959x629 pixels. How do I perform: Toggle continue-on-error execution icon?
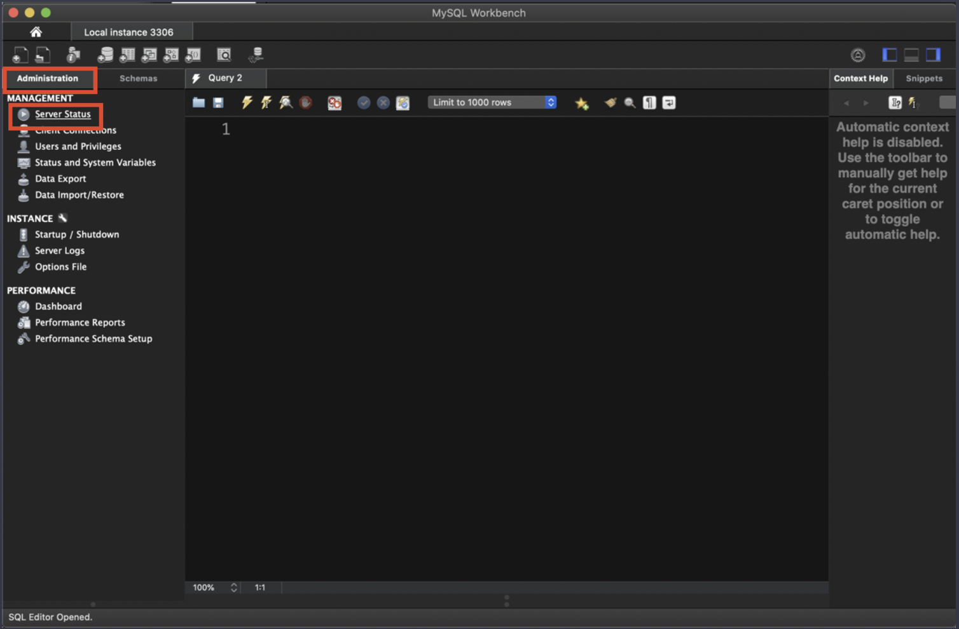[335, 103]
